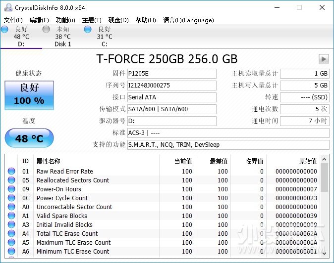Open the 文件(F) menu
Viewport: 334px width, 263px height.
click(x=13, y=20)
